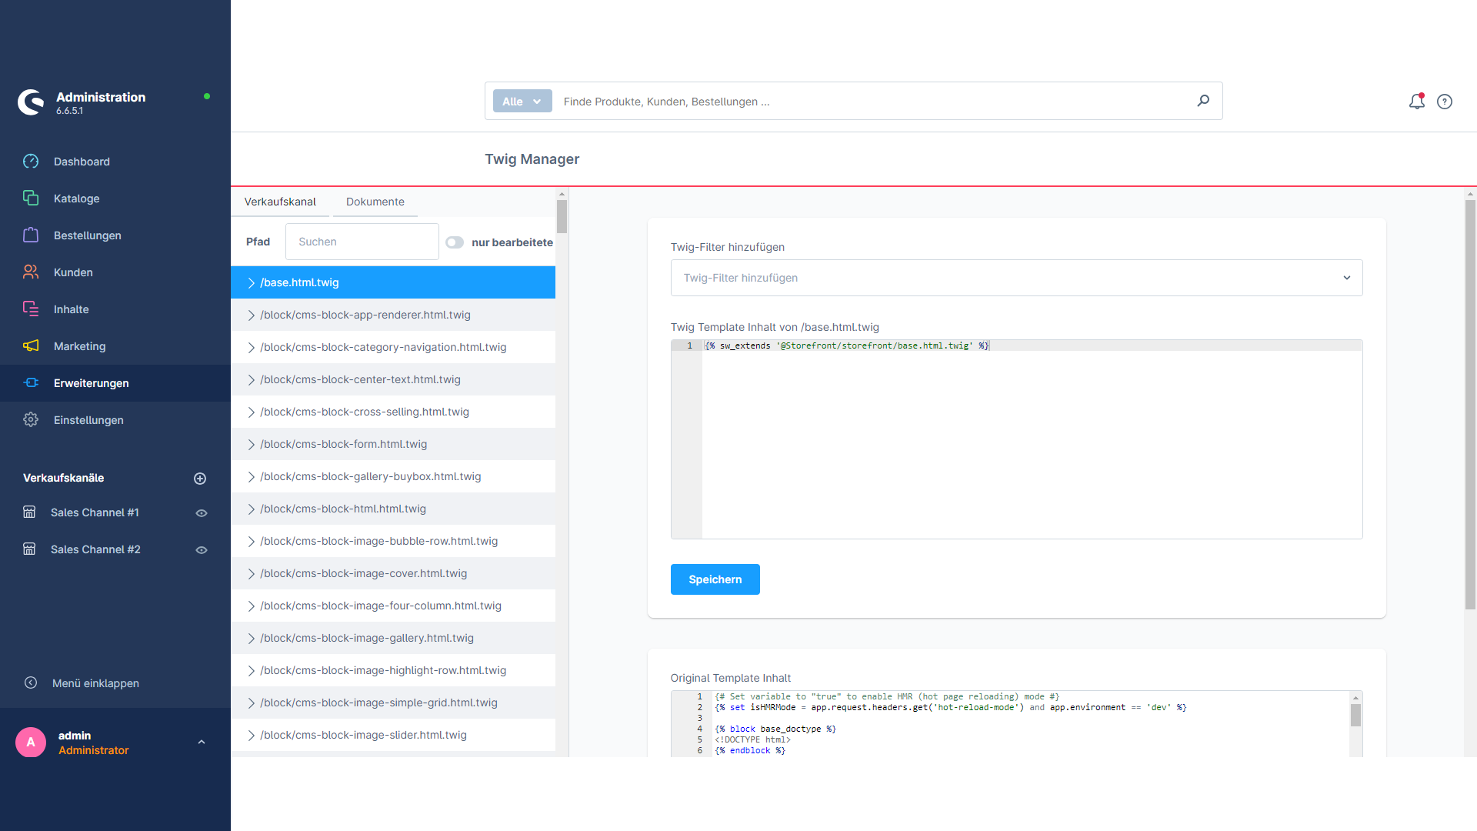
Task: Click the Menü einklappen arrow icon
Action: [x=31, y=683]
